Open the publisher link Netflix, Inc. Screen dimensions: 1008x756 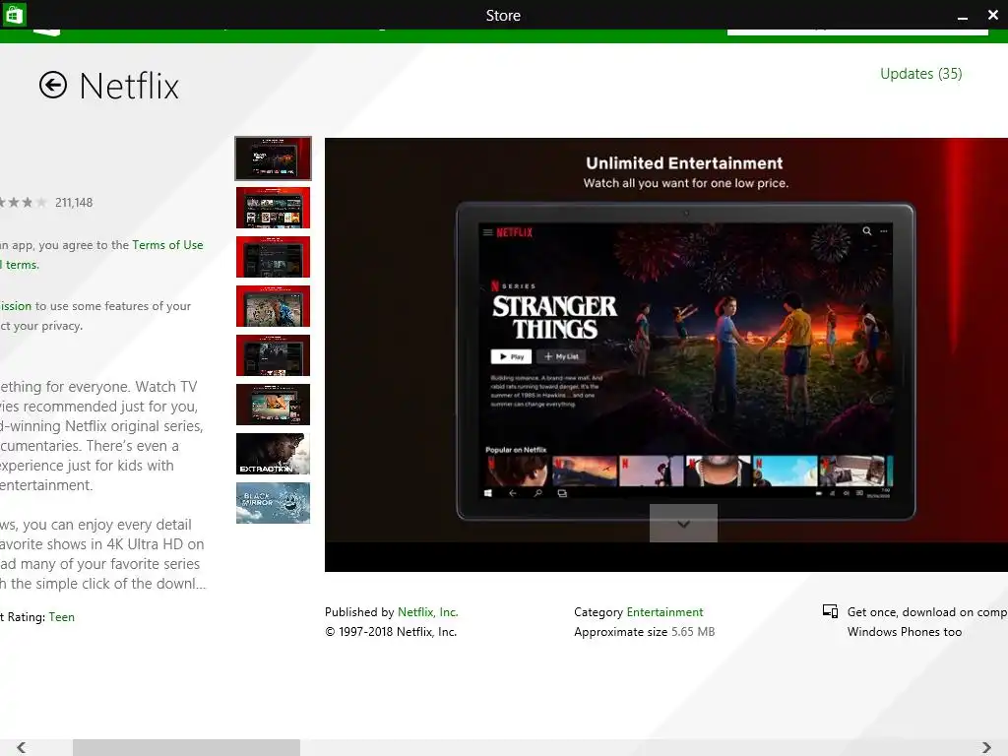(427, 612)
